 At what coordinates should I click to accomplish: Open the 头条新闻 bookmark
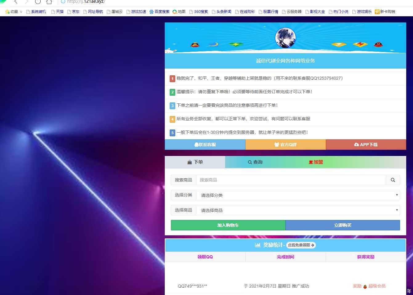pyautogui.click(x=221, y=12)
